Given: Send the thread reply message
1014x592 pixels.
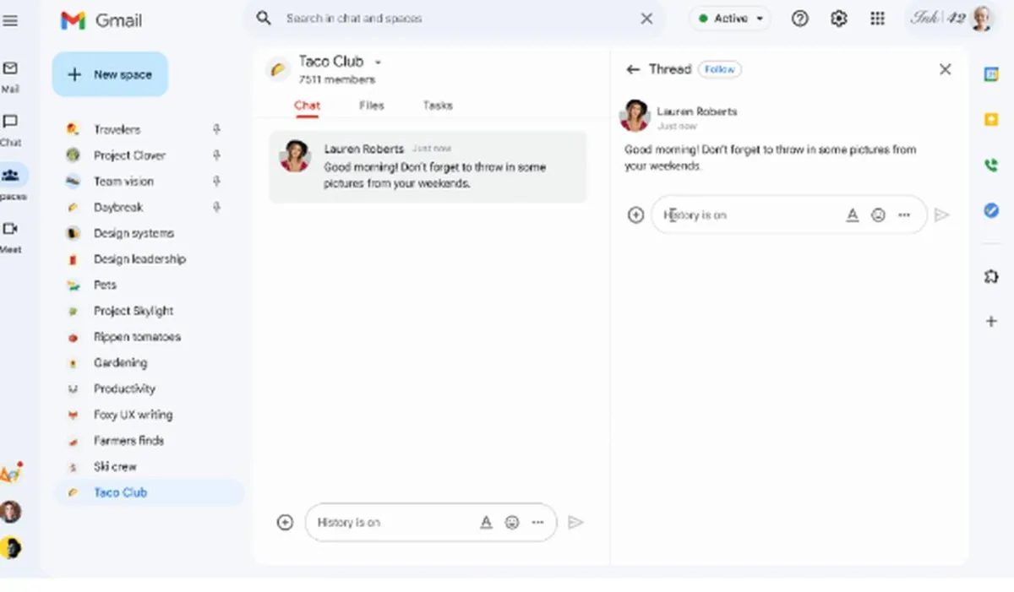Looking at the screenshot, I should (943, 215).
